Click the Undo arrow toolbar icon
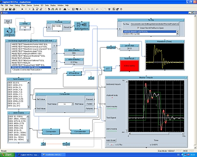 (x=97, y=9)
